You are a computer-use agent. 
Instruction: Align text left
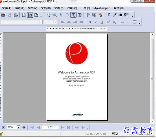(62, 22)
